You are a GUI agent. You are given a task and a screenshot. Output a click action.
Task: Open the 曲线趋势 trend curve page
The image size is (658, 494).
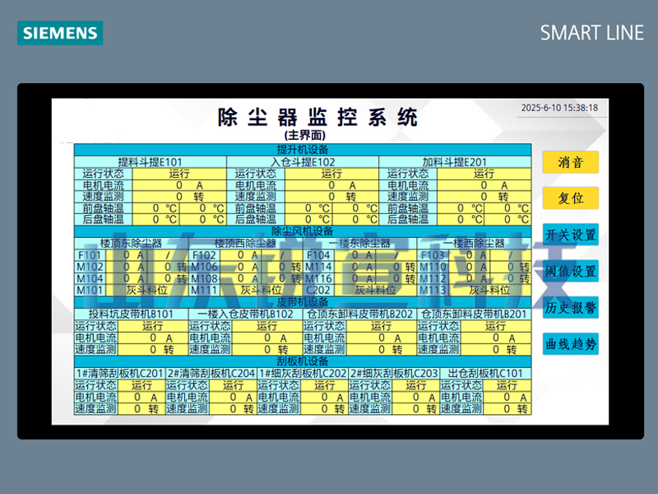pos(570,344)
